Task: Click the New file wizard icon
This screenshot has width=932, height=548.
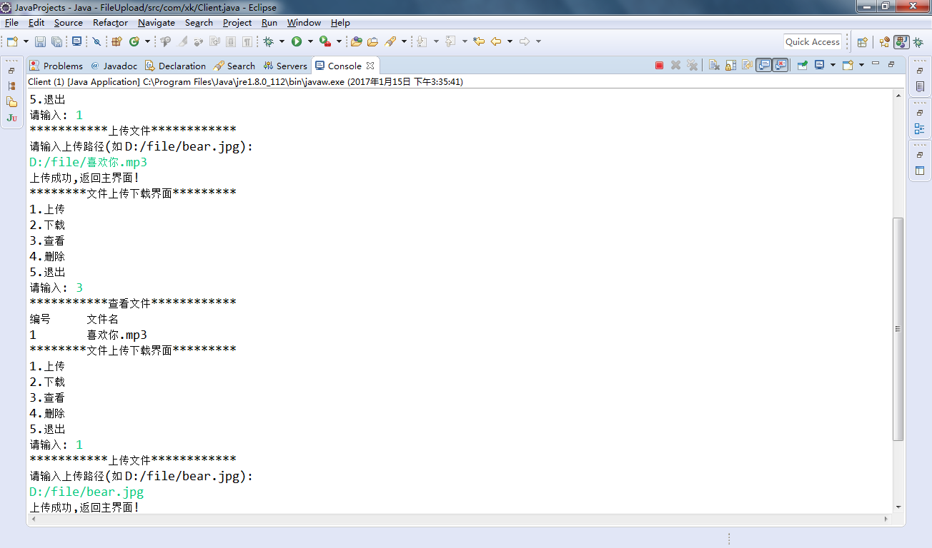Action: click(x=12, y=41)
